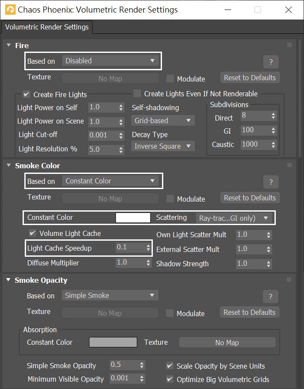304x389 pixels.
Task: Pick the white Smoke Constant Color swatch
Action: pos(133,218)
